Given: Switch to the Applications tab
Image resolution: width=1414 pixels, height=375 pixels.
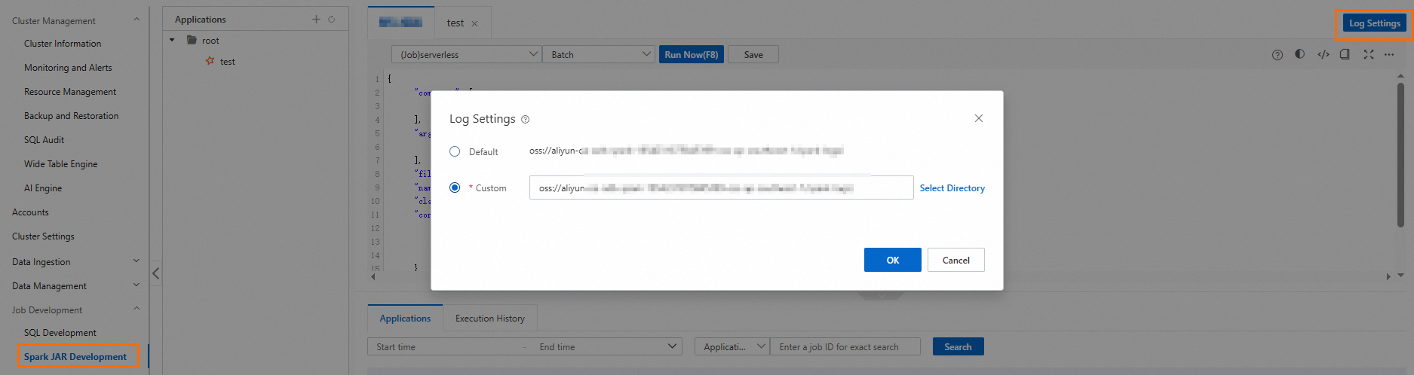Looking at the screenshot, I should point(405,319).
